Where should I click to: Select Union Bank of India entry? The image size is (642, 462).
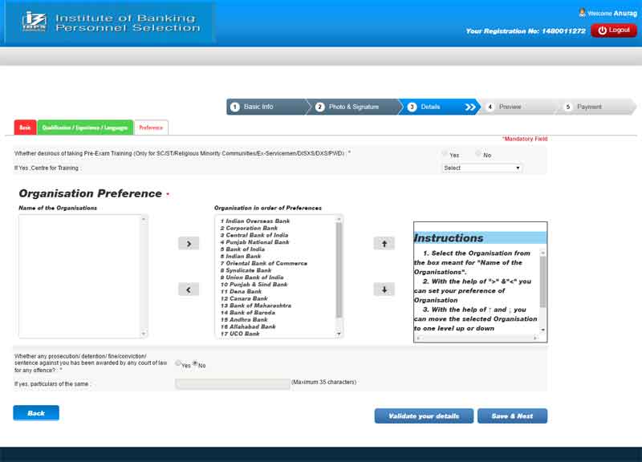click(x=252, y=277)
